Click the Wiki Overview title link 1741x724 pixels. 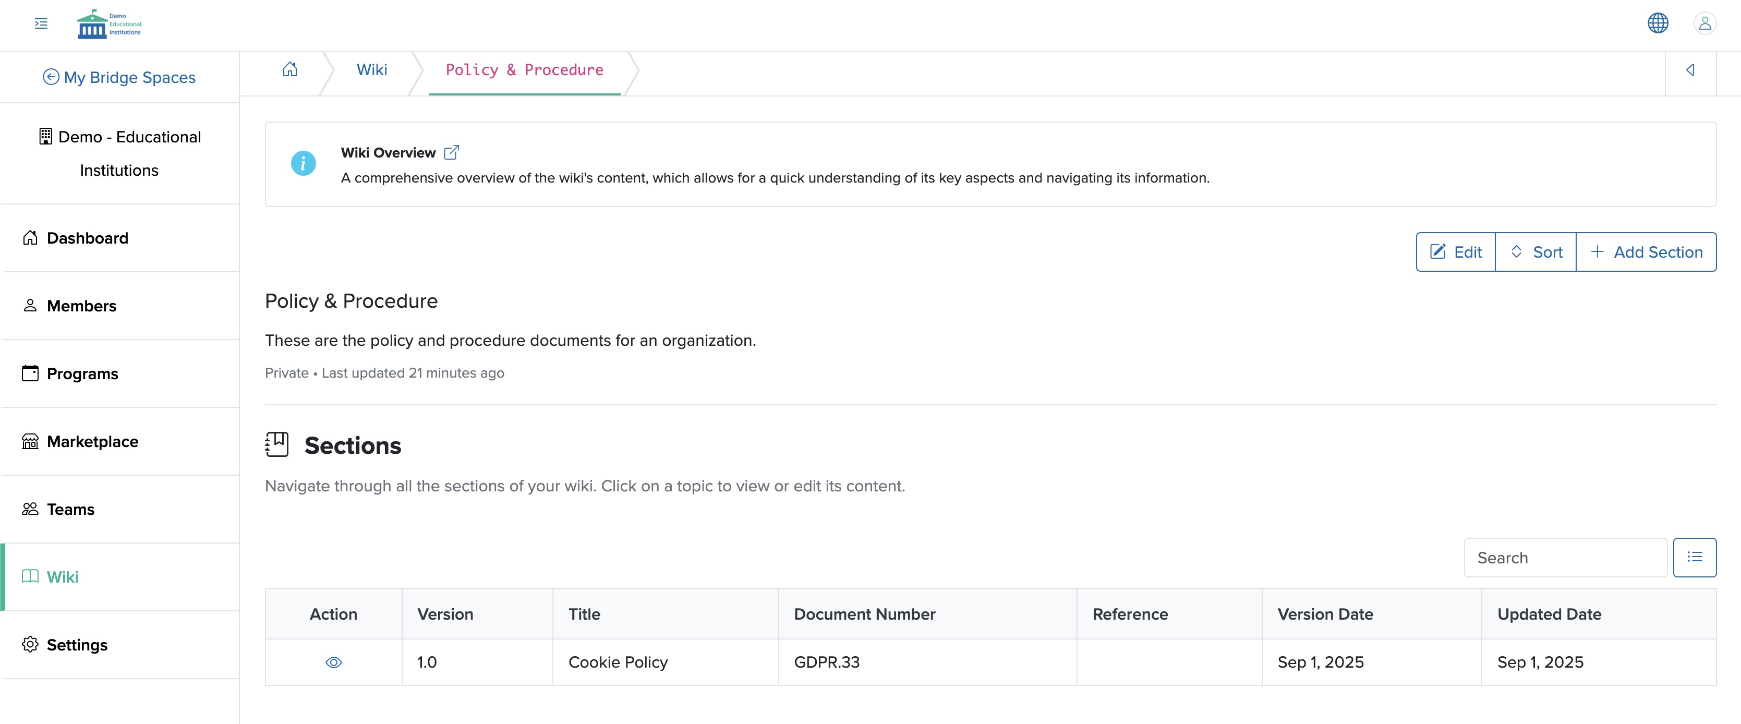pyautogui.click(x=388, y=153)
